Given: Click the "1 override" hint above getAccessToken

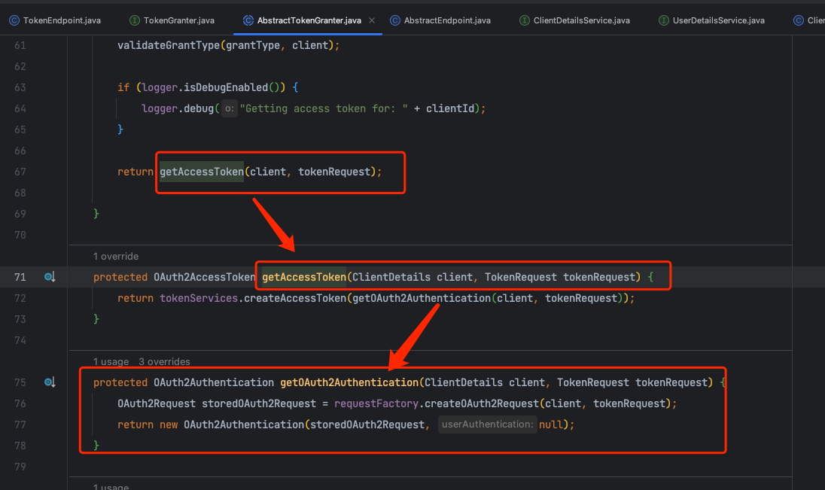Looking at the screenshot, I should pos(116,257).
